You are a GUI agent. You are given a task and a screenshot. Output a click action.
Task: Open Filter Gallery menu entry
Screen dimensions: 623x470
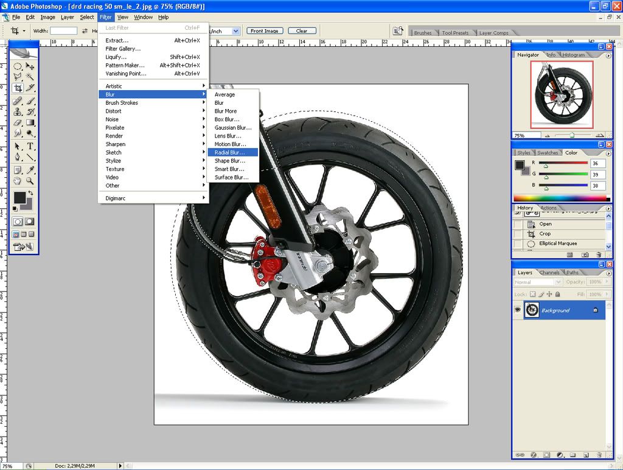pyautogui.click(x=153, y=49)
